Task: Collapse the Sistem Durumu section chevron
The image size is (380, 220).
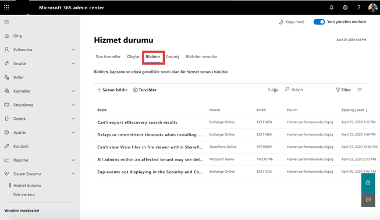Action: (x=73, y=173)
